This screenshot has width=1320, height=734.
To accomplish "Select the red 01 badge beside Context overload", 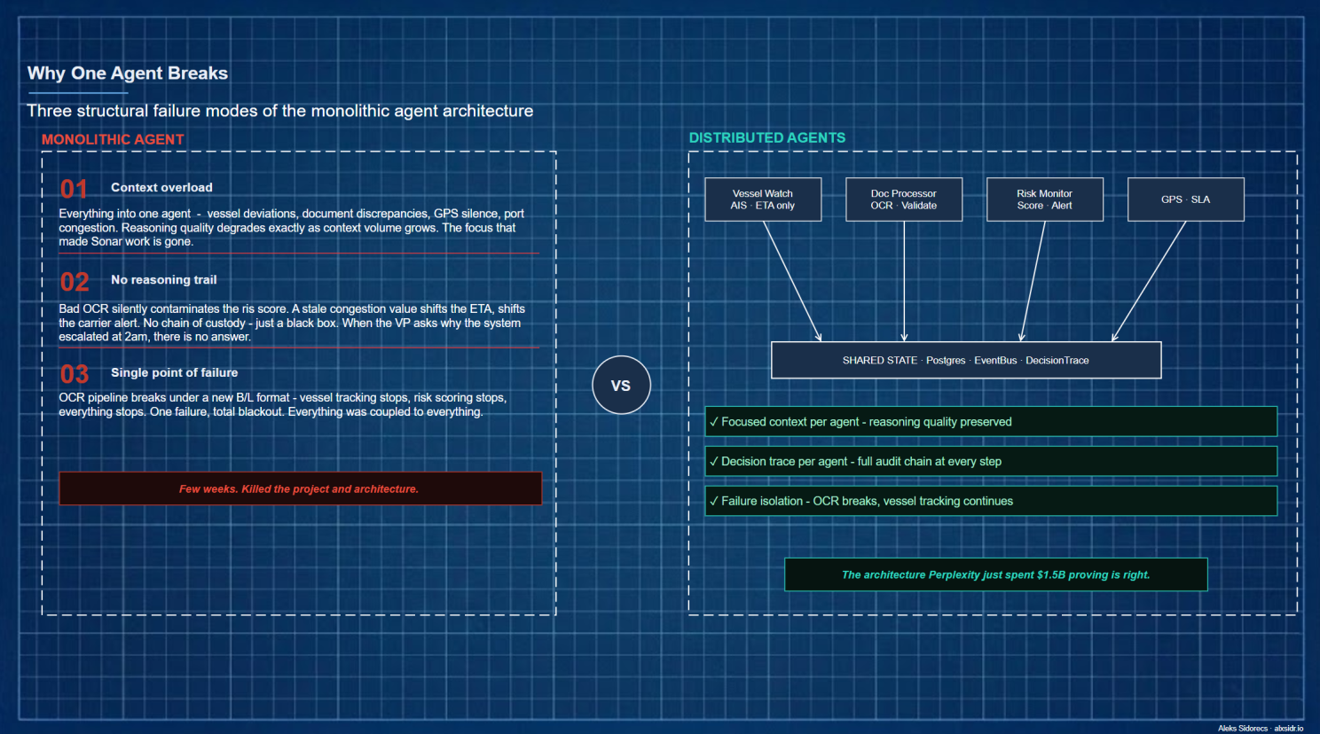I will click(74, 189).
